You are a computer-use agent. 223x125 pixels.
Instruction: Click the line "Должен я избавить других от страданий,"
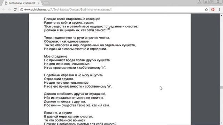pyautogui.click(x=75, y=94)
